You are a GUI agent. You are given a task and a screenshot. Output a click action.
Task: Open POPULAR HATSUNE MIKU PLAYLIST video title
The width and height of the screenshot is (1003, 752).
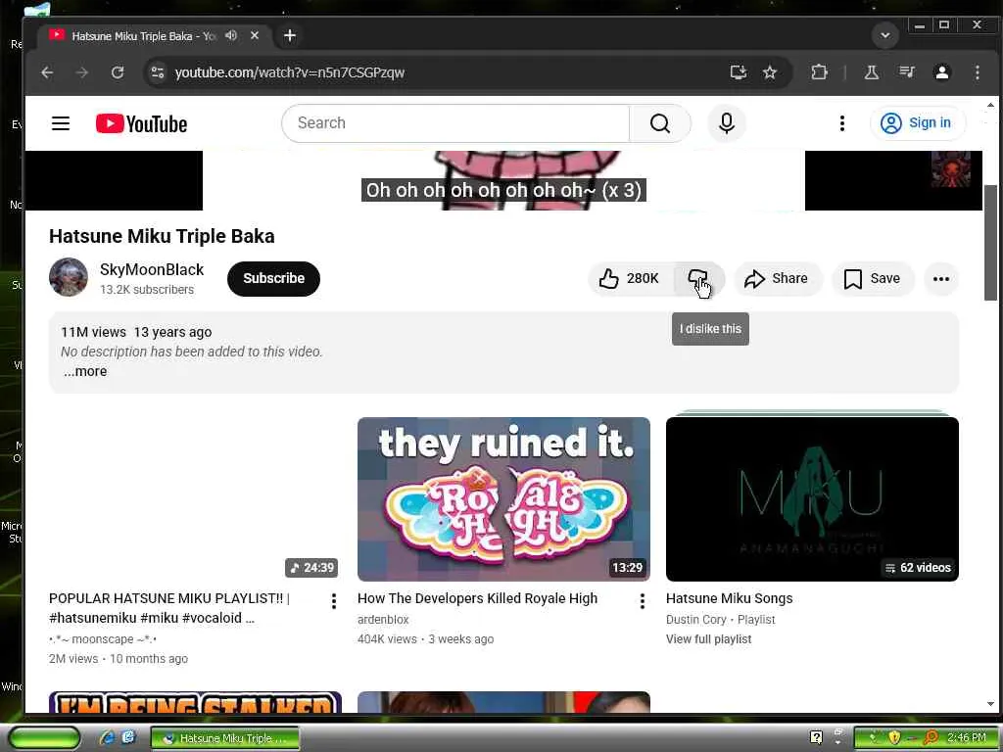pyautogui.click(x=168, y=608)
